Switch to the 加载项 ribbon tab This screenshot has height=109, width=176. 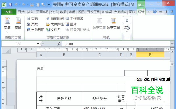coord(107,12)
